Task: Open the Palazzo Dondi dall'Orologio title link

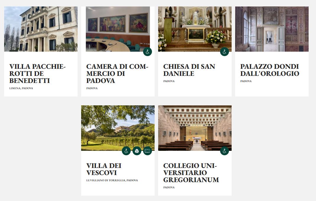Action: pos(270,70)
